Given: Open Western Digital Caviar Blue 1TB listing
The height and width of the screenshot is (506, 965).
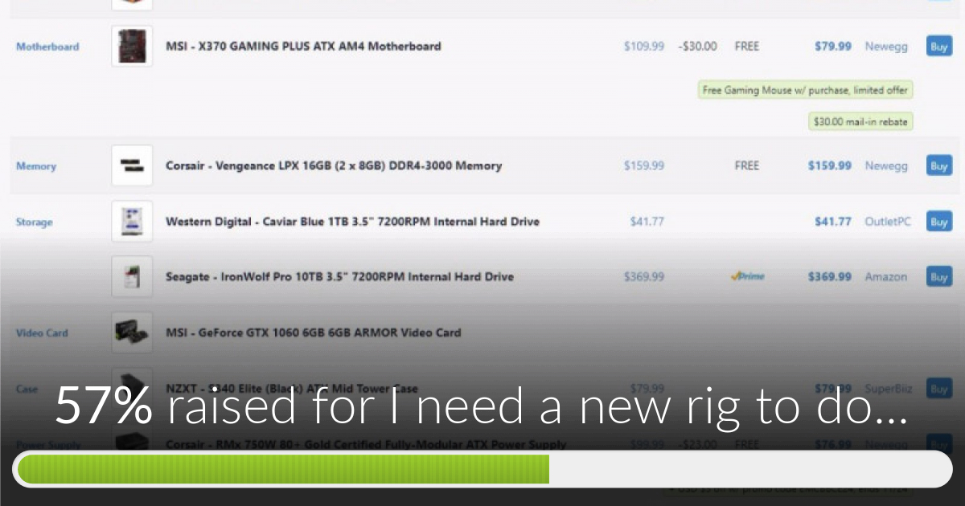Looking at the screenshot, I should pos(352,222).
